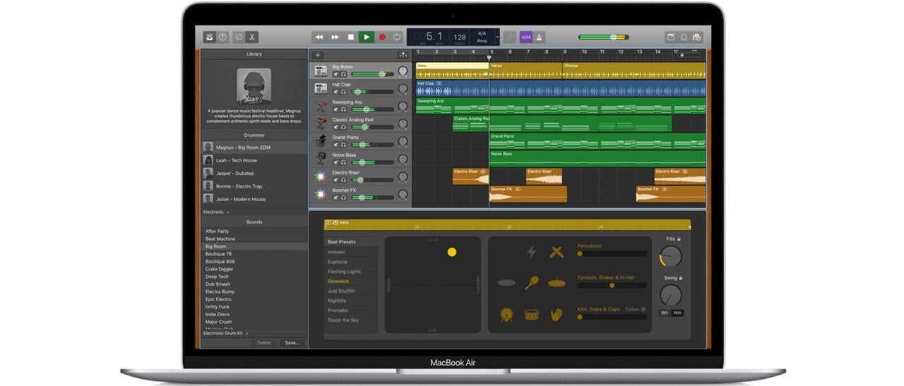This screenshot has height=386, width=904.
Task: Click the Big Room track pan knob
Action: point(403,71)
